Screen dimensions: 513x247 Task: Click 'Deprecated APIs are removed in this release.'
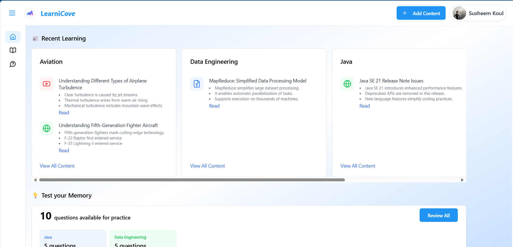(x=405, y=94)
